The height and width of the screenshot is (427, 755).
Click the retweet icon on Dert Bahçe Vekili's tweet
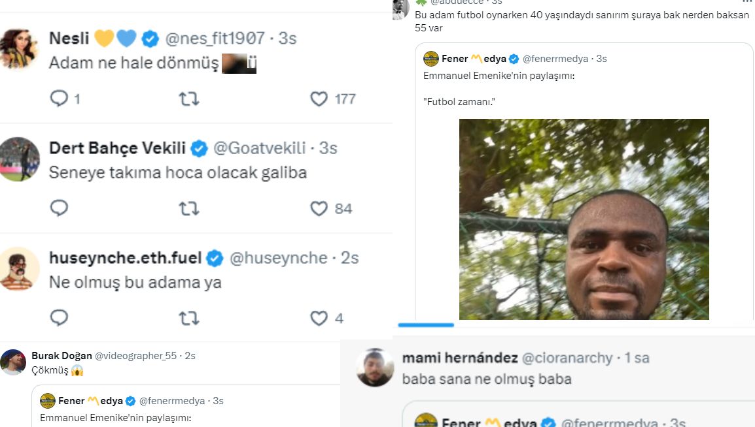pos(189,208)
